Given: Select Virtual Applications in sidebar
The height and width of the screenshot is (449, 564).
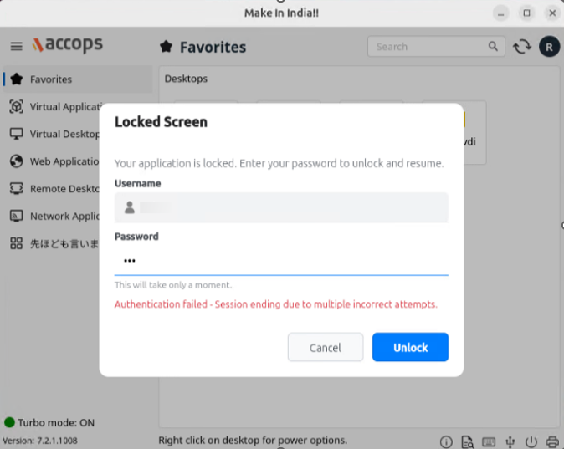Looking at the screenshot, I should (x=54, y=107).
